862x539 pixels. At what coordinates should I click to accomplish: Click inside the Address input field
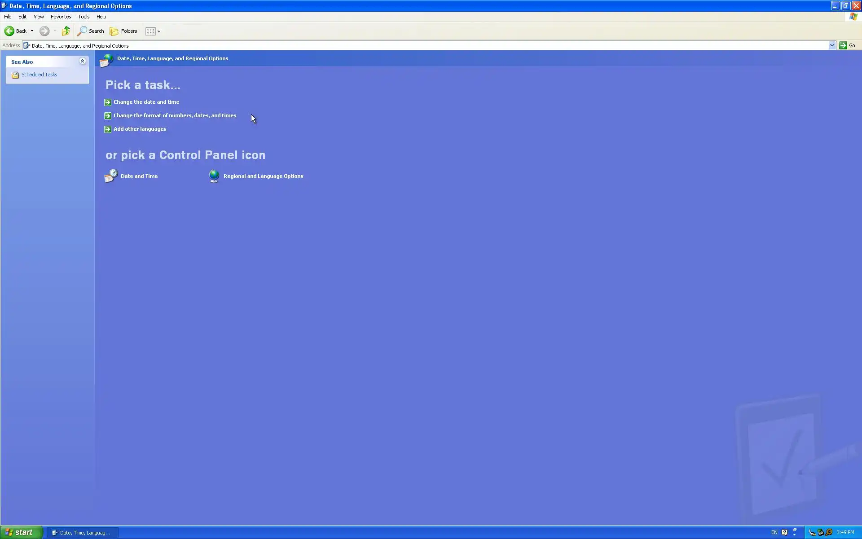click(x=404, y=45)
